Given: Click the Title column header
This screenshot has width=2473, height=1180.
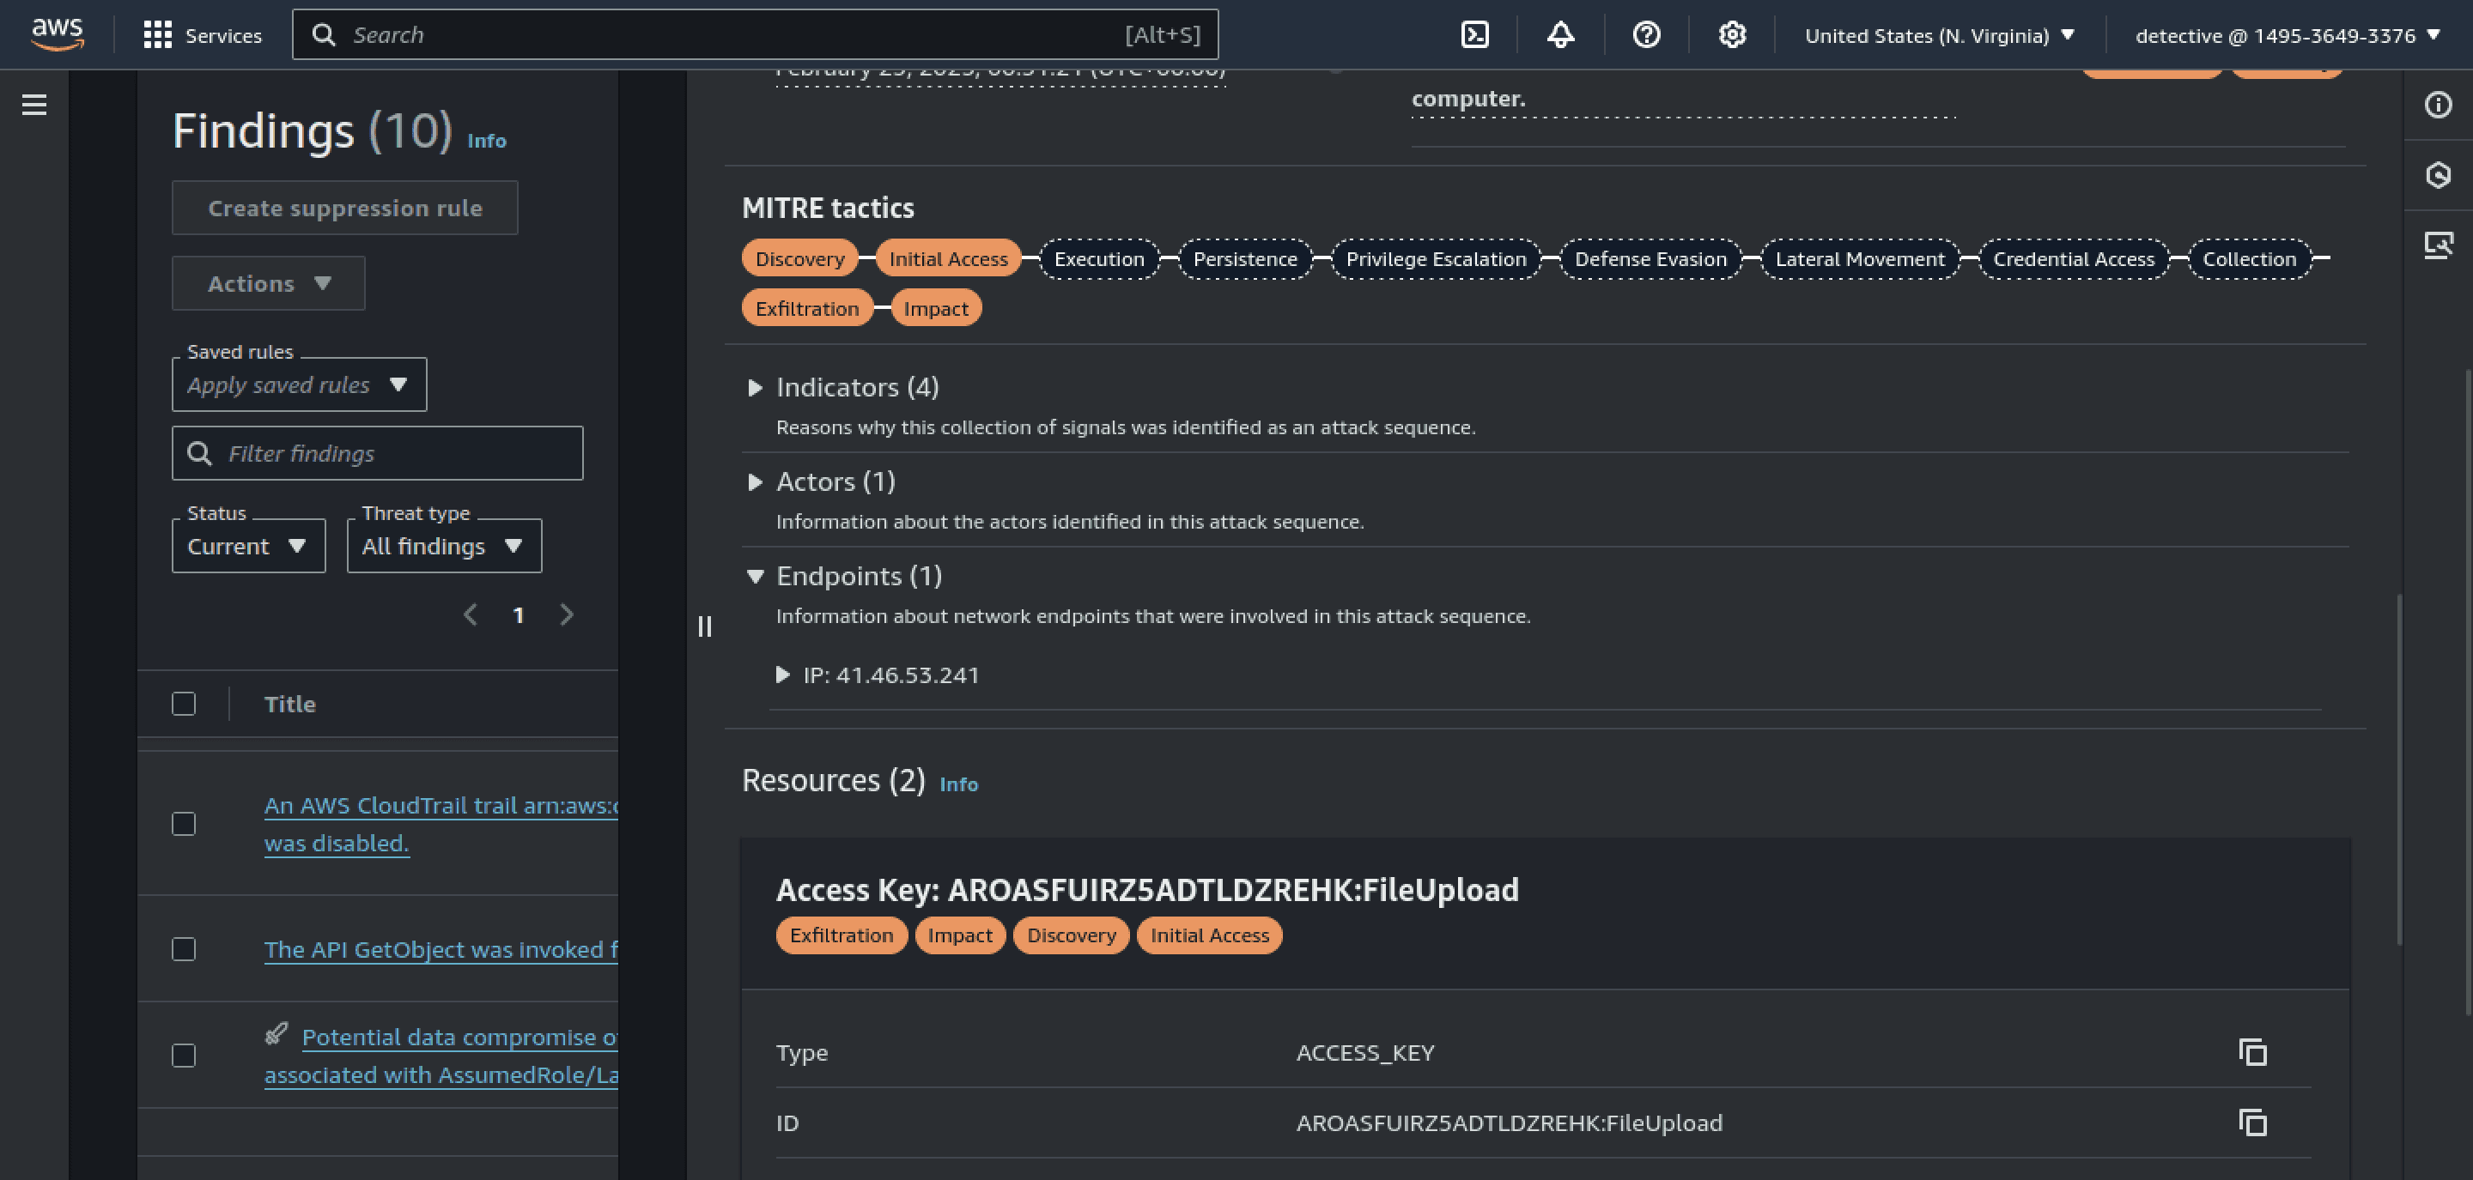Looking at the screenshot, I should click(290, 705).
